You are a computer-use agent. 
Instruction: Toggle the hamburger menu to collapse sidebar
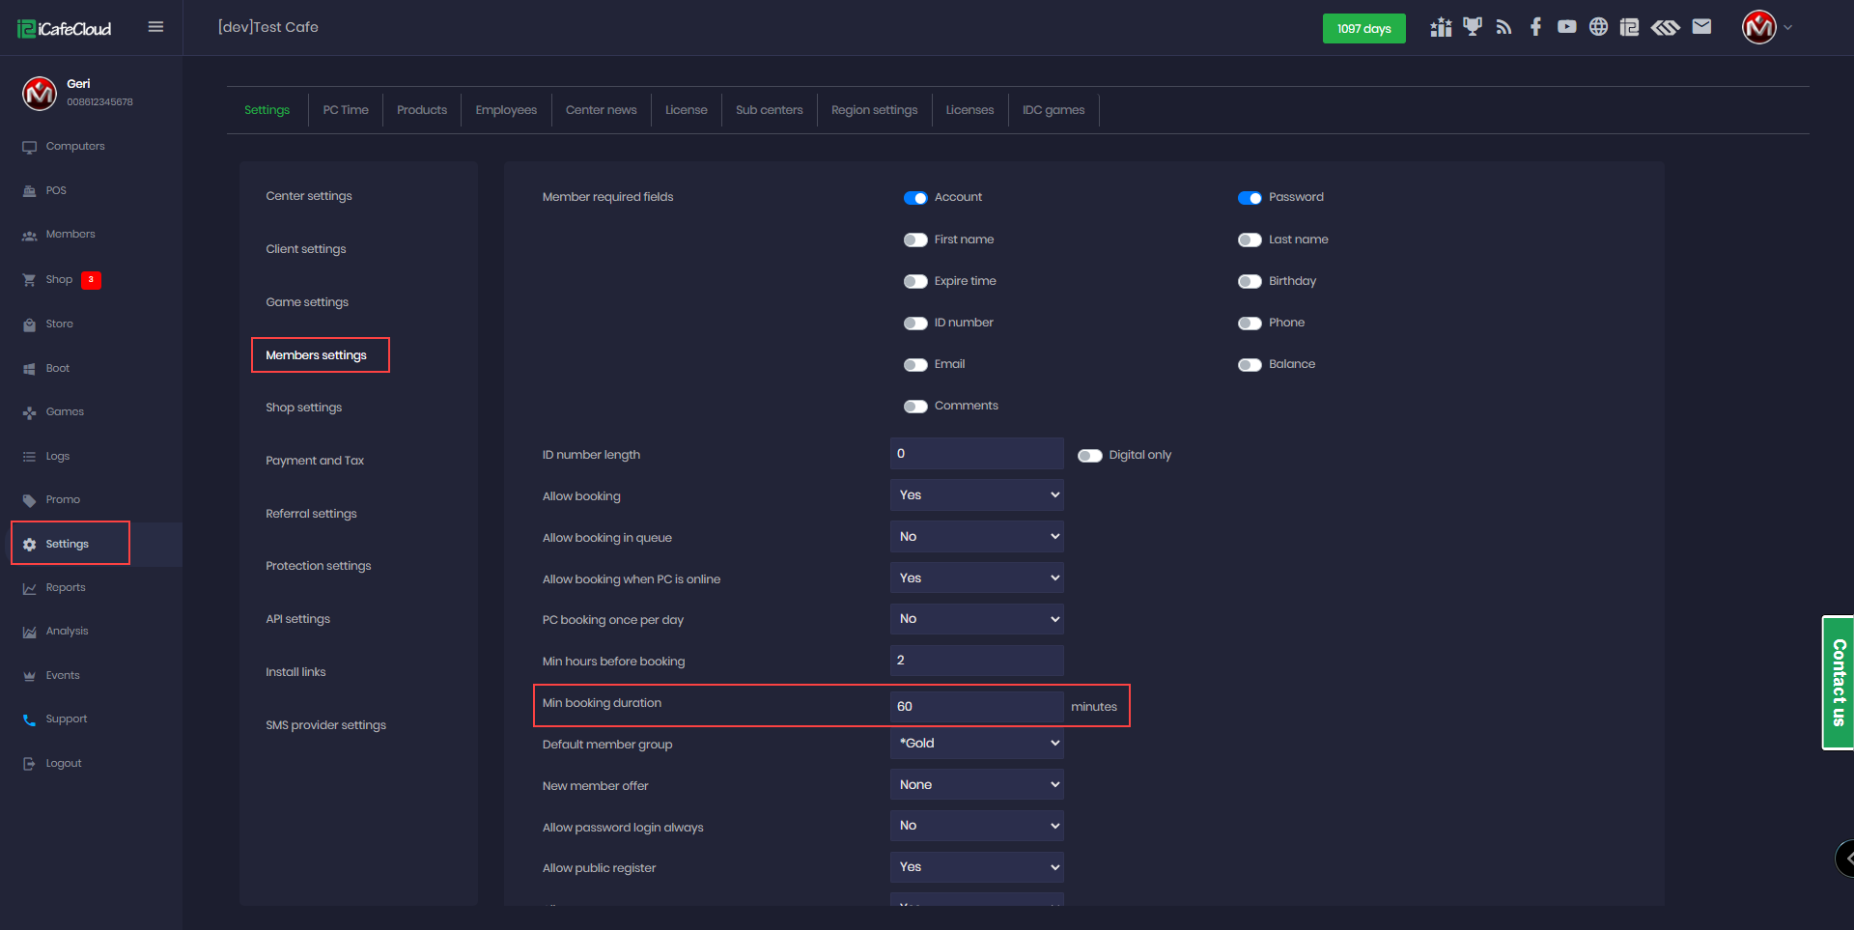click(x=155, y=27)
